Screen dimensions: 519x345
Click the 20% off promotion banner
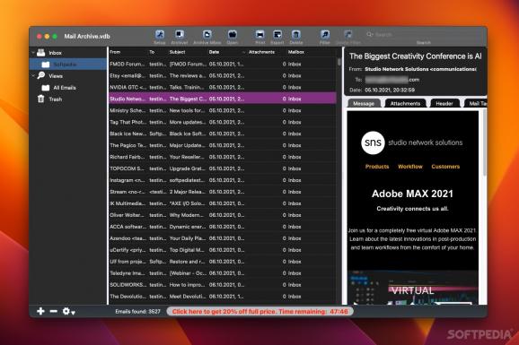point(260,312)
